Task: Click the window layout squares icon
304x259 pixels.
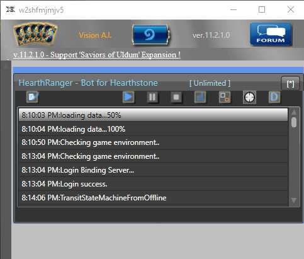Action: click(x=225, y=97)
